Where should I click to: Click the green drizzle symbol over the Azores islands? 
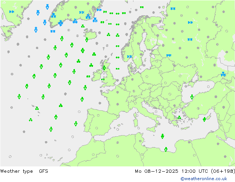click(37, 108)
